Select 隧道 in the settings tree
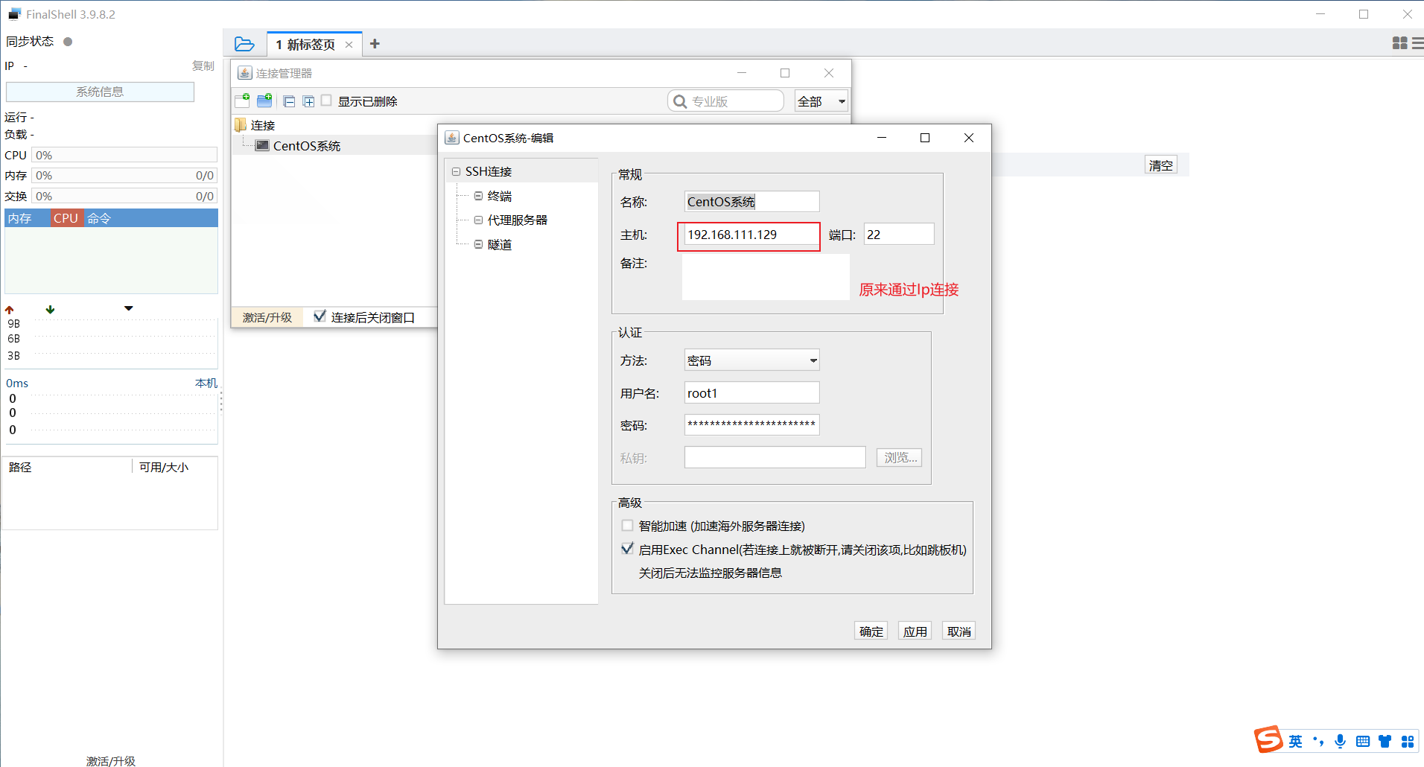 pyautogui.click(x=500, y=244)
